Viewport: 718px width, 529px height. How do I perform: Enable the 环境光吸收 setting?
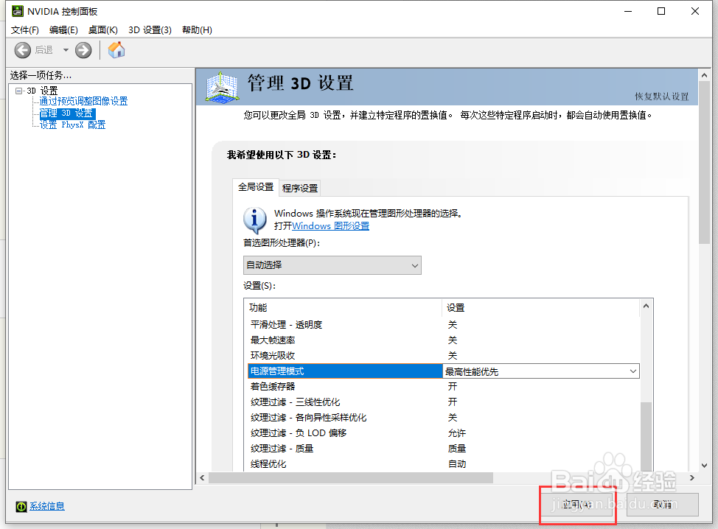tap(453, 355)
